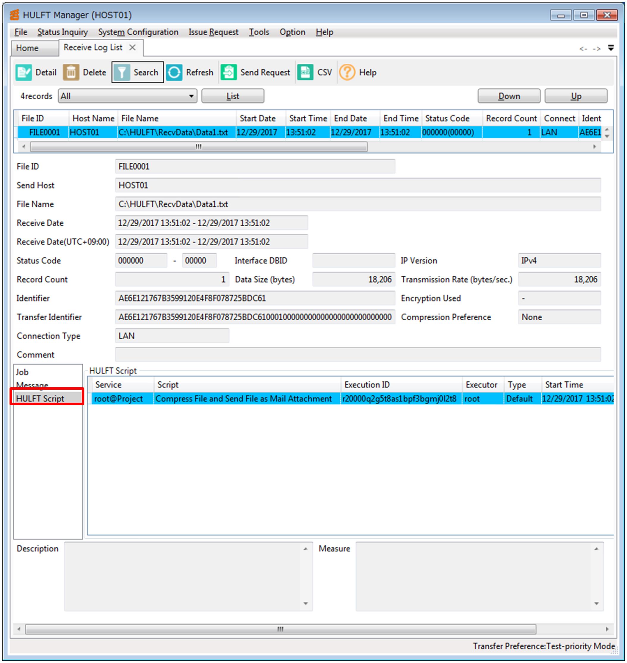Screen dimensions: 627x663
Task: Click the bottom window horizontal scrollbar thumb
Action: tap(280, 629)
